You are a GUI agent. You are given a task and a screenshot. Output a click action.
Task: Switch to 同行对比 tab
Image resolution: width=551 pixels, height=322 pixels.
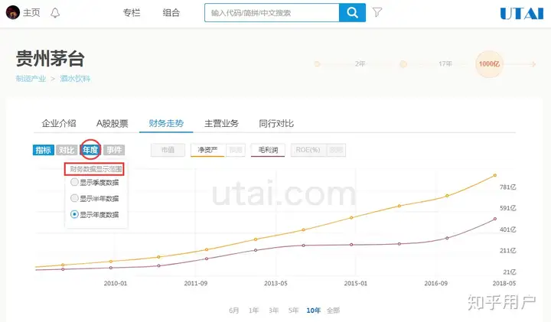[x=276, y=123]
